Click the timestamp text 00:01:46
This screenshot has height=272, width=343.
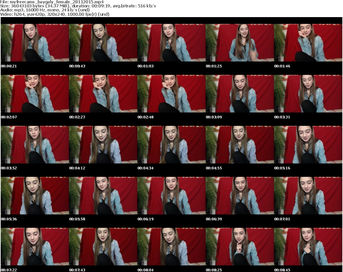[282, 66]
